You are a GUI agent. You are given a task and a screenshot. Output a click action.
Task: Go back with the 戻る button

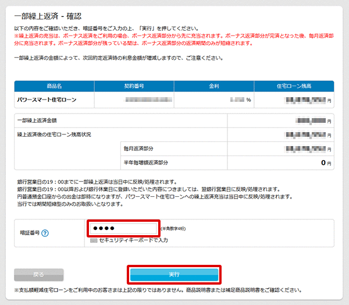38,274
